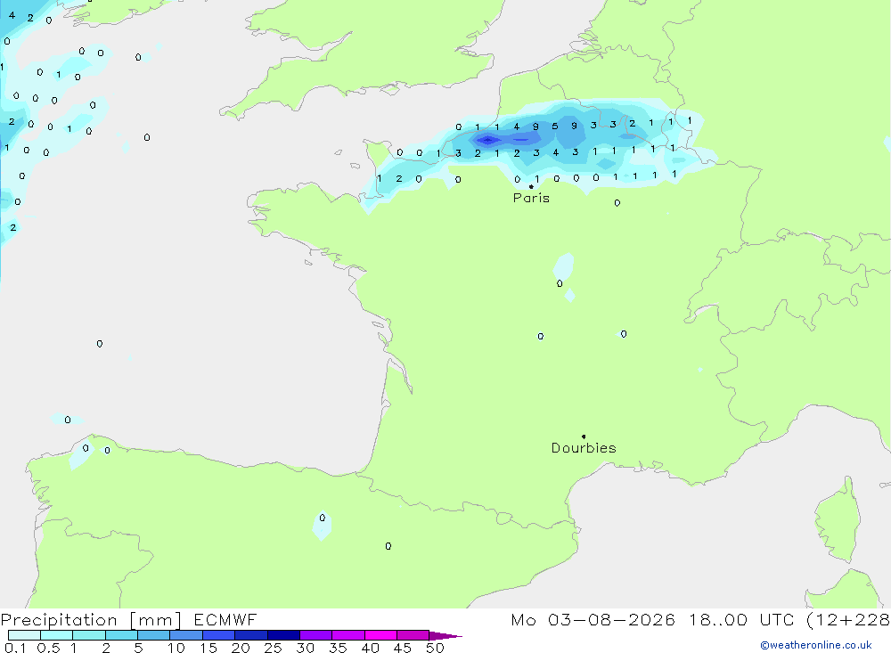Pick the legend swatch between 20 and 25
The image size is (891, 653).
coord(251,635)
